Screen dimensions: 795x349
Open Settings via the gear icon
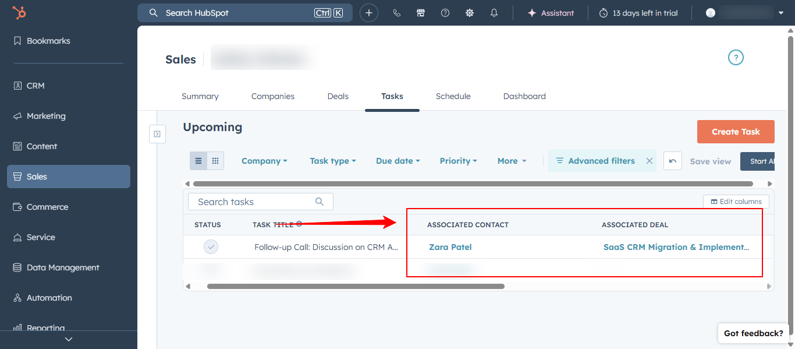click(469, 12)
